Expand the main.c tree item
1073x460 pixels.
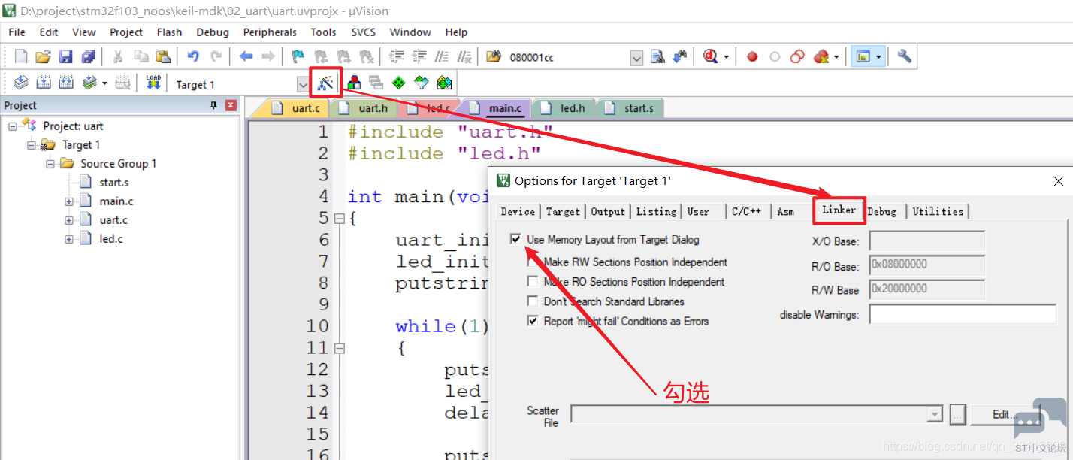click(x=69, y=201)
